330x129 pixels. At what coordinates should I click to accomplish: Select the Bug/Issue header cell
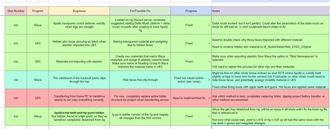79,11
